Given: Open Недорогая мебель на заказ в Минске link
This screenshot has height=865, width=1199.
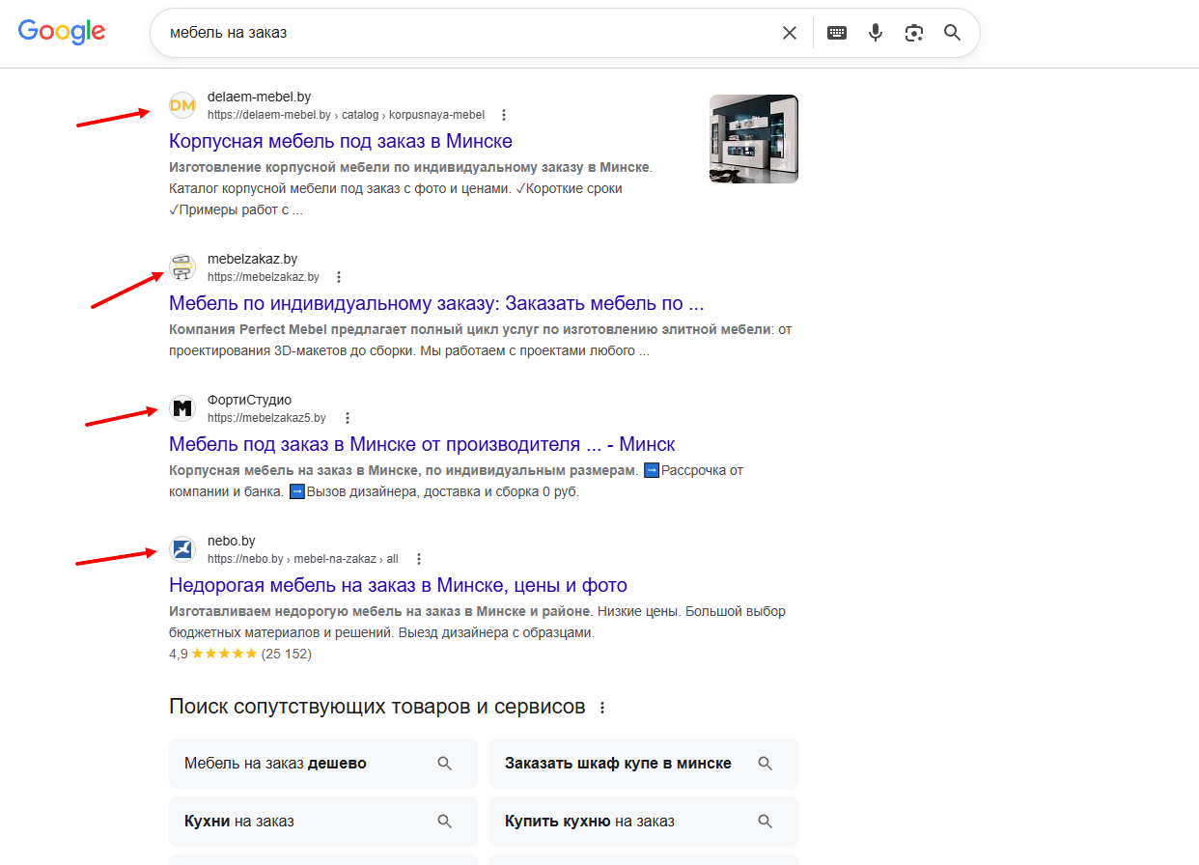Looking at the screenshot, I should [x=398, y=585].
